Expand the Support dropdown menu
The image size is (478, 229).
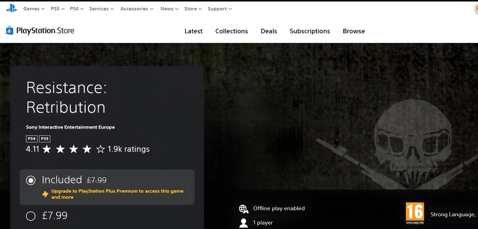pos(220,9)
